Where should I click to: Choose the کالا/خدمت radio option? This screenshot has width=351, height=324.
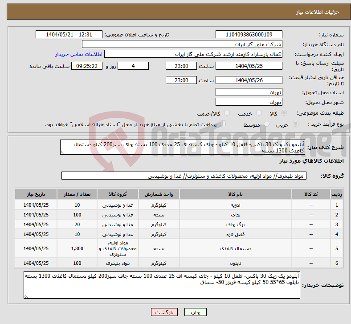click(227, 114)
